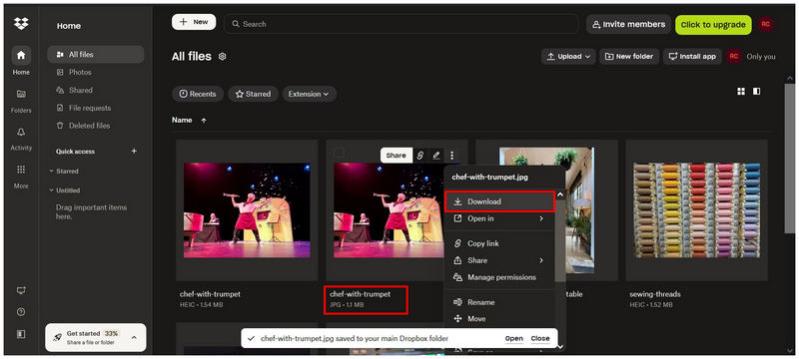Image resolution: width=799 pixels, height=359 pixels.
Task: Select the Home icon in left rail
Action: [21, 55]
